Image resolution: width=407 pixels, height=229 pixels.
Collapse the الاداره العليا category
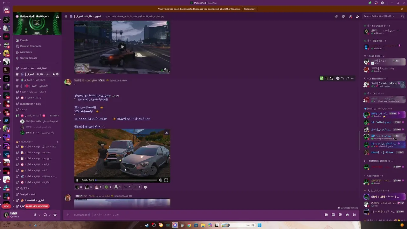(x=25, y=142)
